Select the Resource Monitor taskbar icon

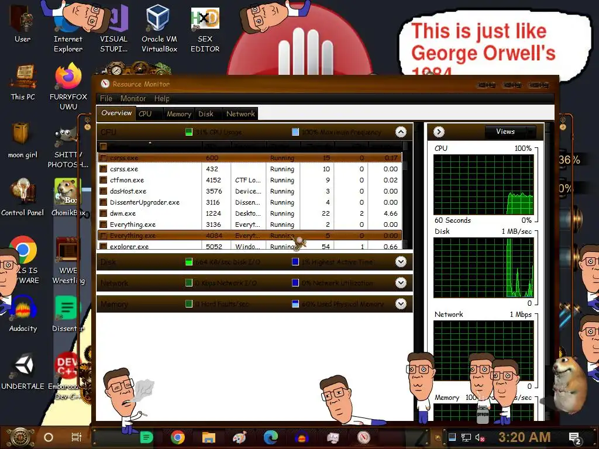(x=364, y=437)
